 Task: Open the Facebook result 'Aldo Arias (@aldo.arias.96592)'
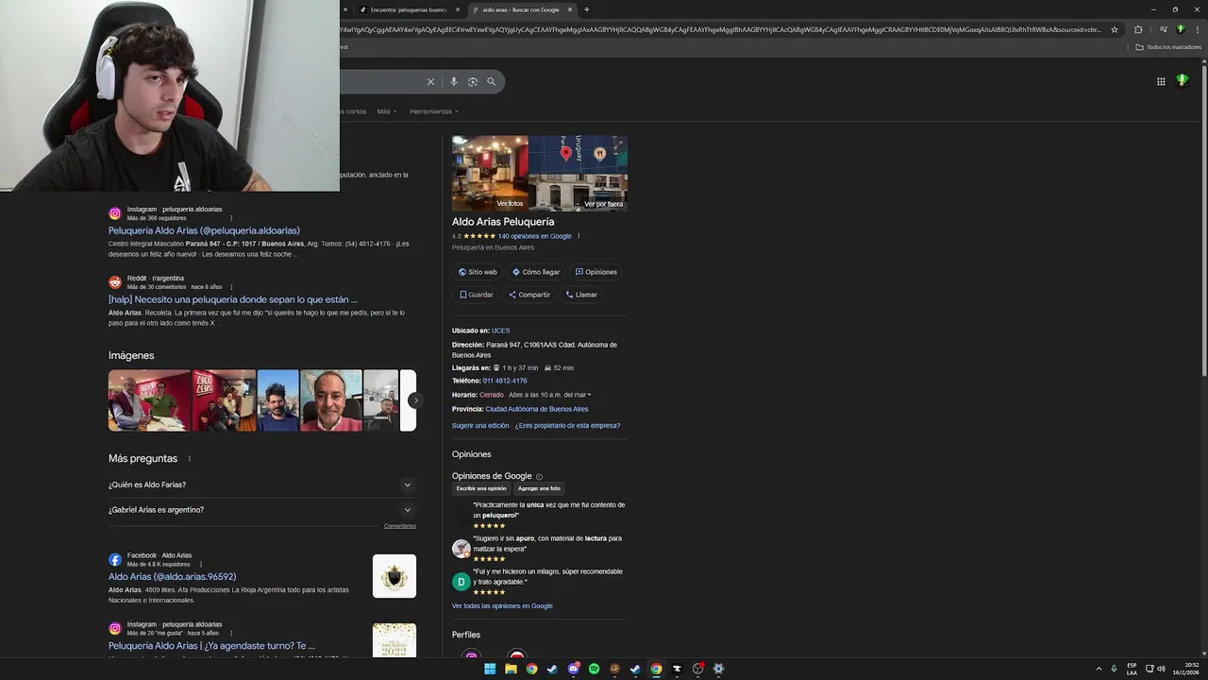pos(172,577)
